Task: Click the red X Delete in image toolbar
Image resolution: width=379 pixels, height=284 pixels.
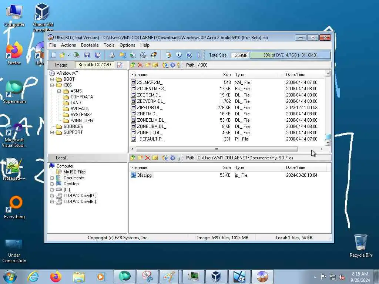Action: (x=140, y=65)
